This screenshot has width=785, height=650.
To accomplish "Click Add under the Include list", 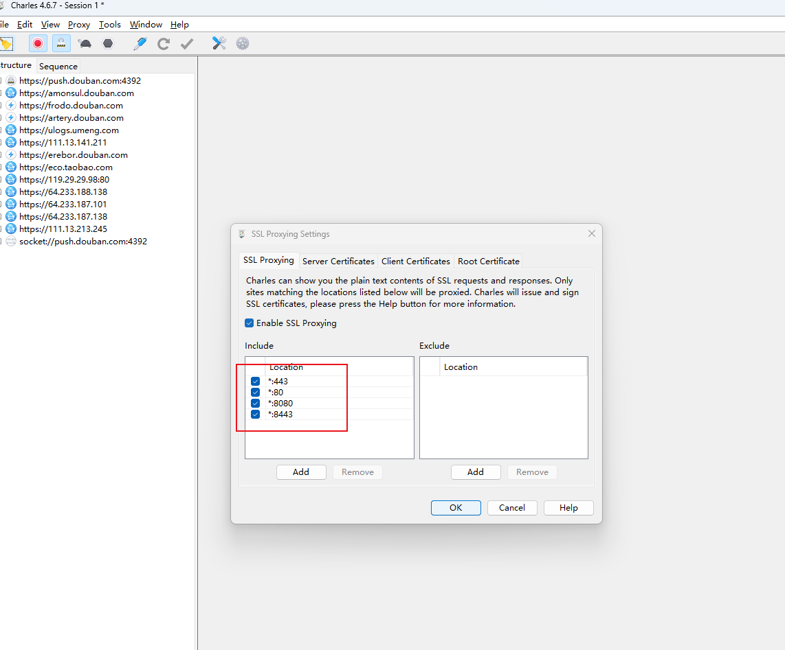I will [x=301, y=472].
